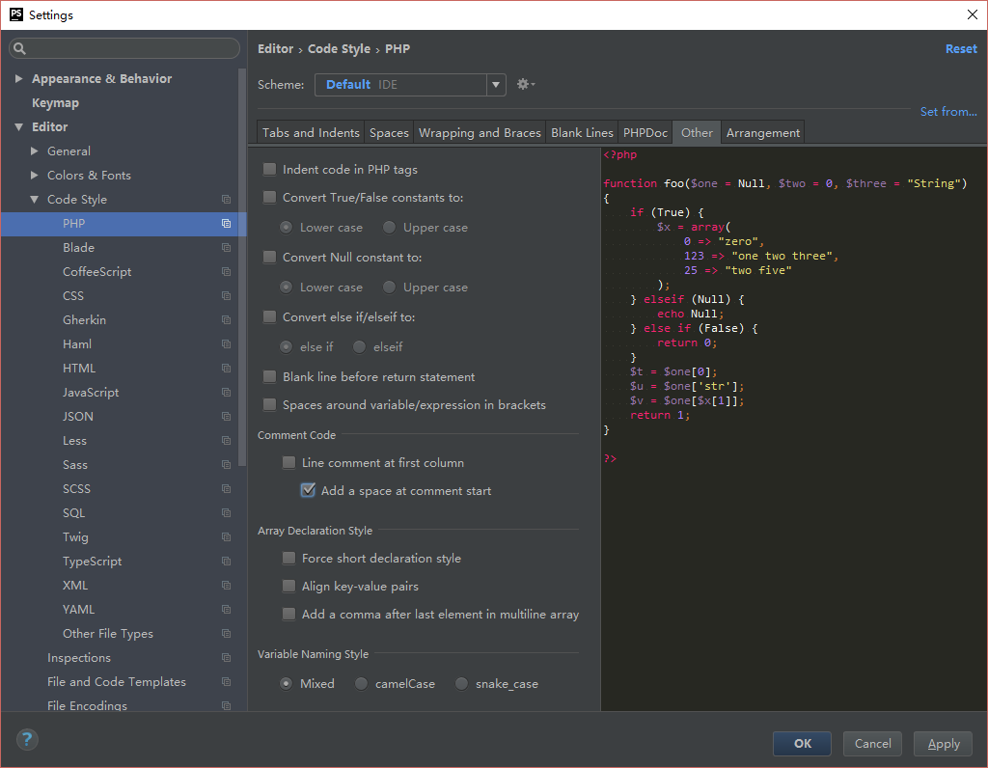This screenshot has height=768, width=988.
Task: Click the project icon beside Inspections
Action: (x=226, y=658)
